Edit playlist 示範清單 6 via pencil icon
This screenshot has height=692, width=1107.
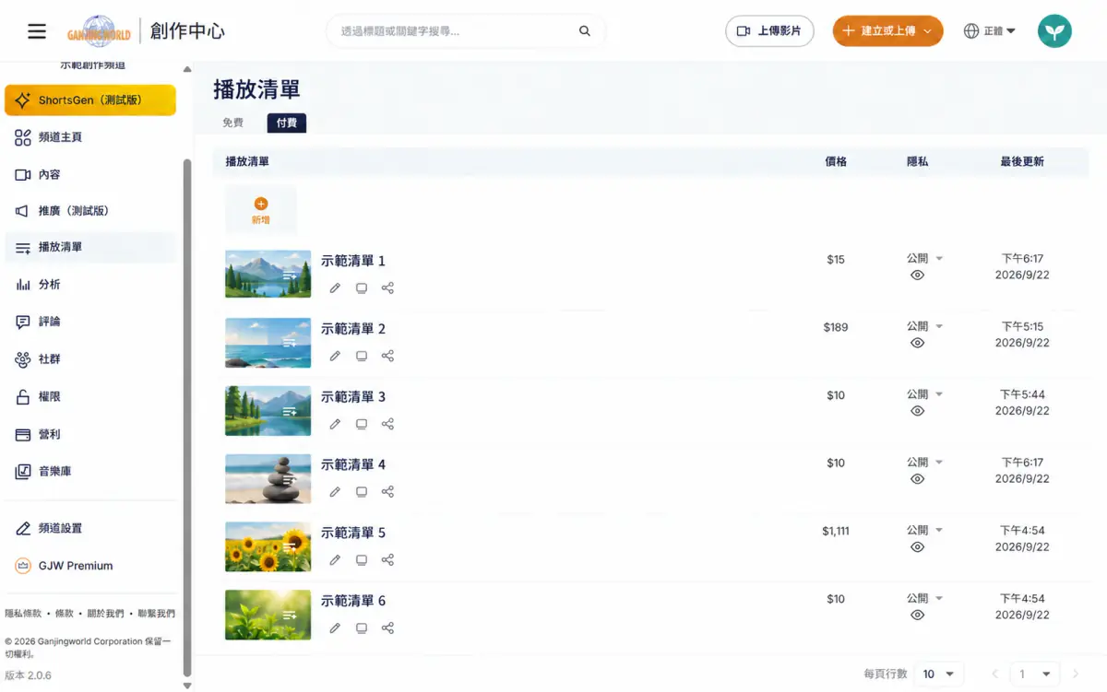click(x=335, y=628)
